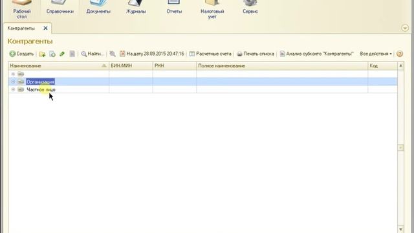Open Анализ субконто "Контрагенты"

pos(316,54)
